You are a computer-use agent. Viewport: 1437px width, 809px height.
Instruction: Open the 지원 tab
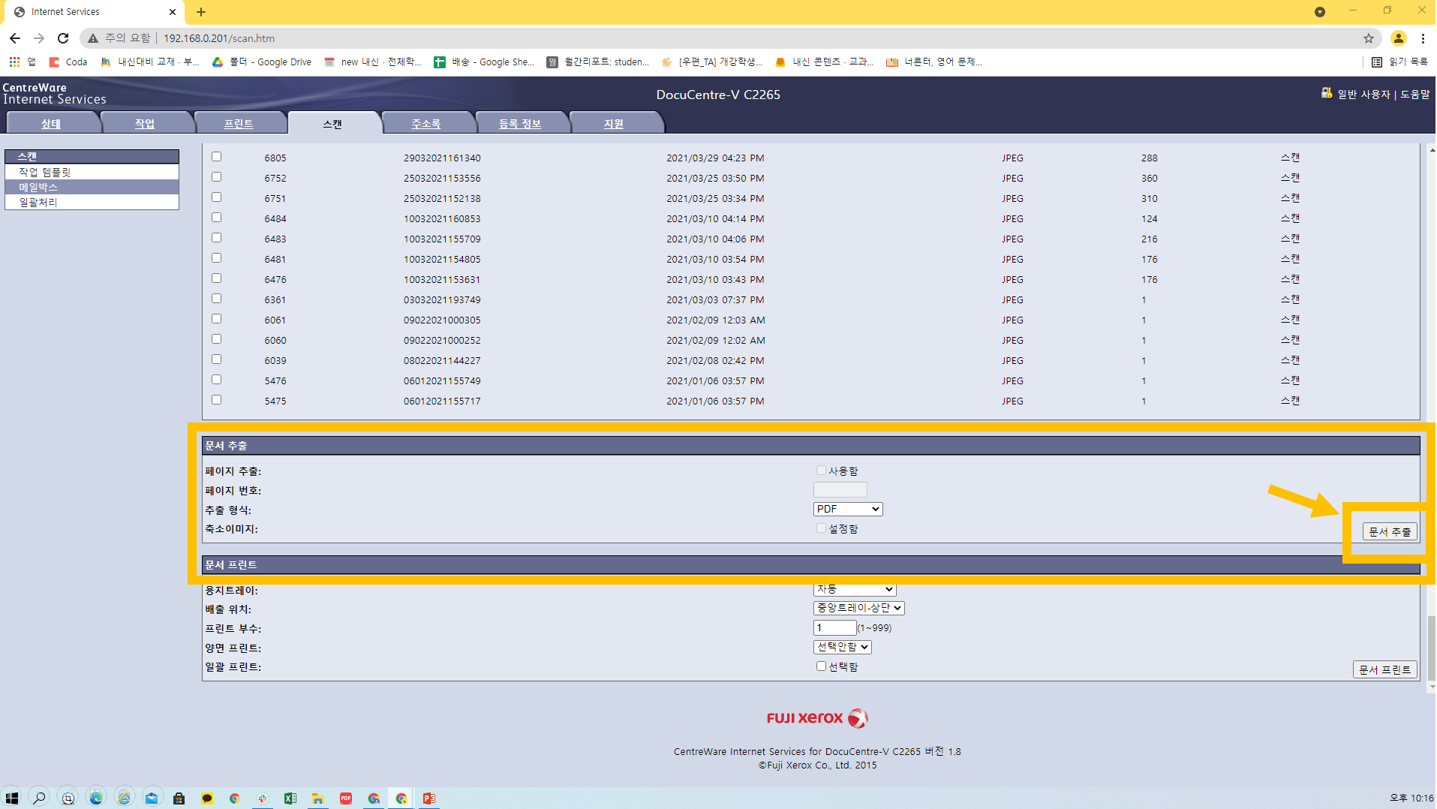pos(614,124)
